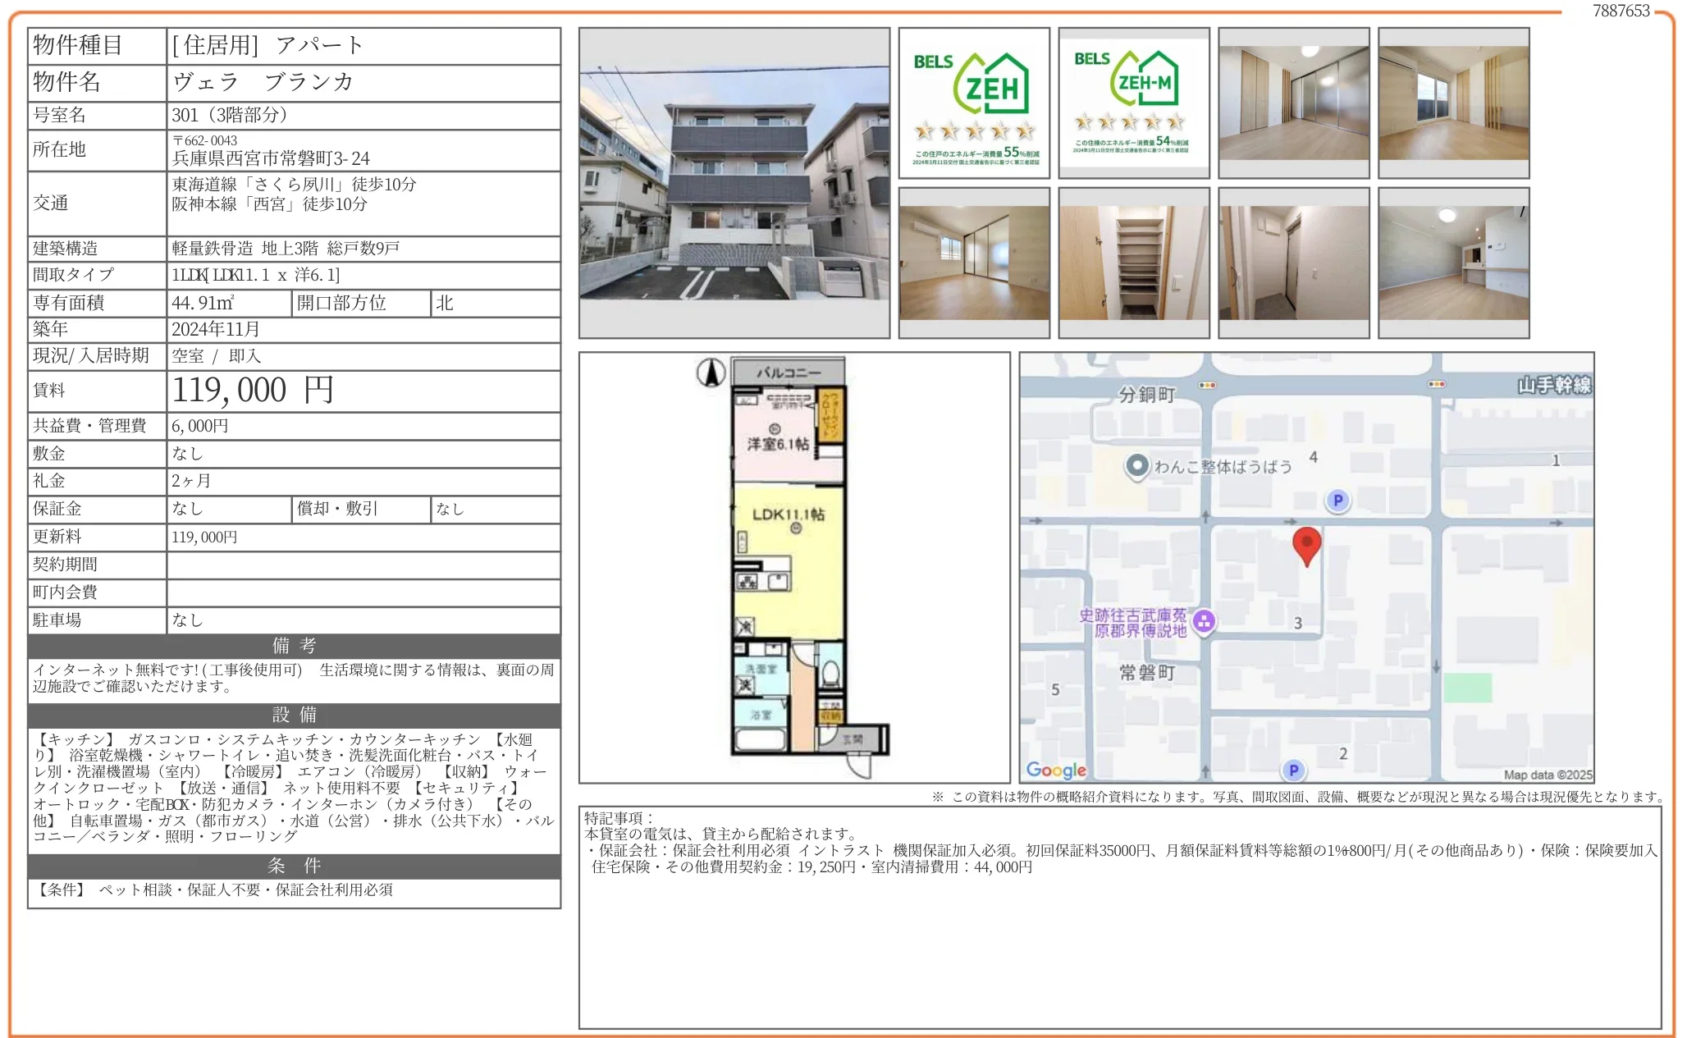Click the LDK11.1帖 room on floor plan
The image size is (1687, 1038).
(x=788, y=514)
